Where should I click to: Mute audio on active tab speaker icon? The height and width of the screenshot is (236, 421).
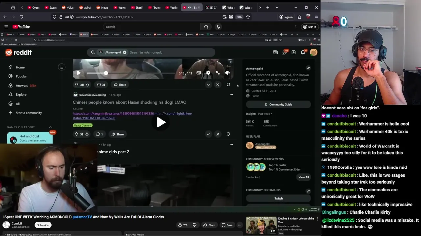point(189,7)
